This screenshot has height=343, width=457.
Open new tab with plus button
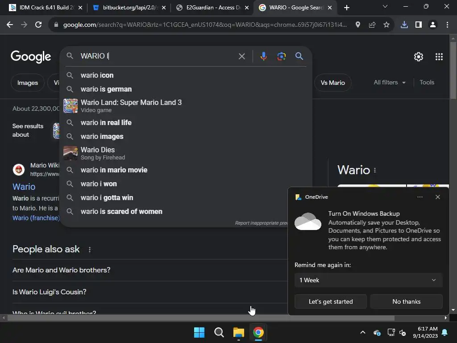coord(346,8)
